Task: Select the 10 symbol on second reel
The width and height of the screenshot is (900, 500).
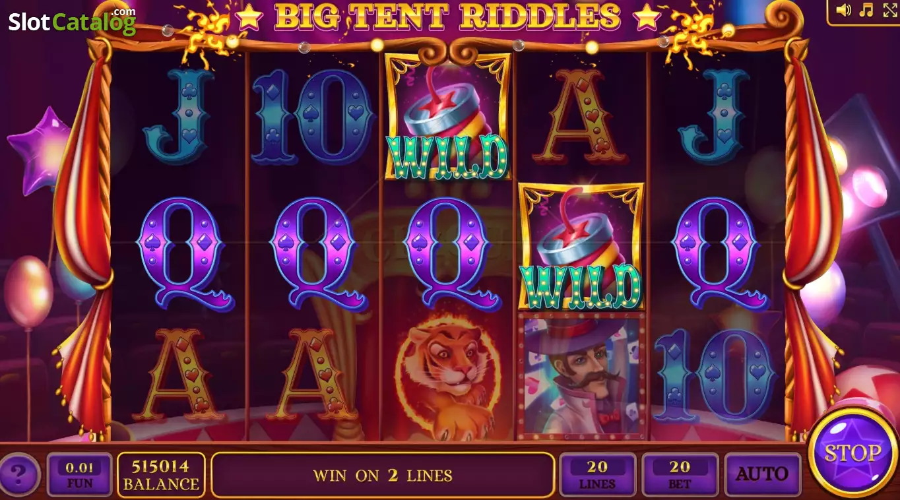Action: 313,117
